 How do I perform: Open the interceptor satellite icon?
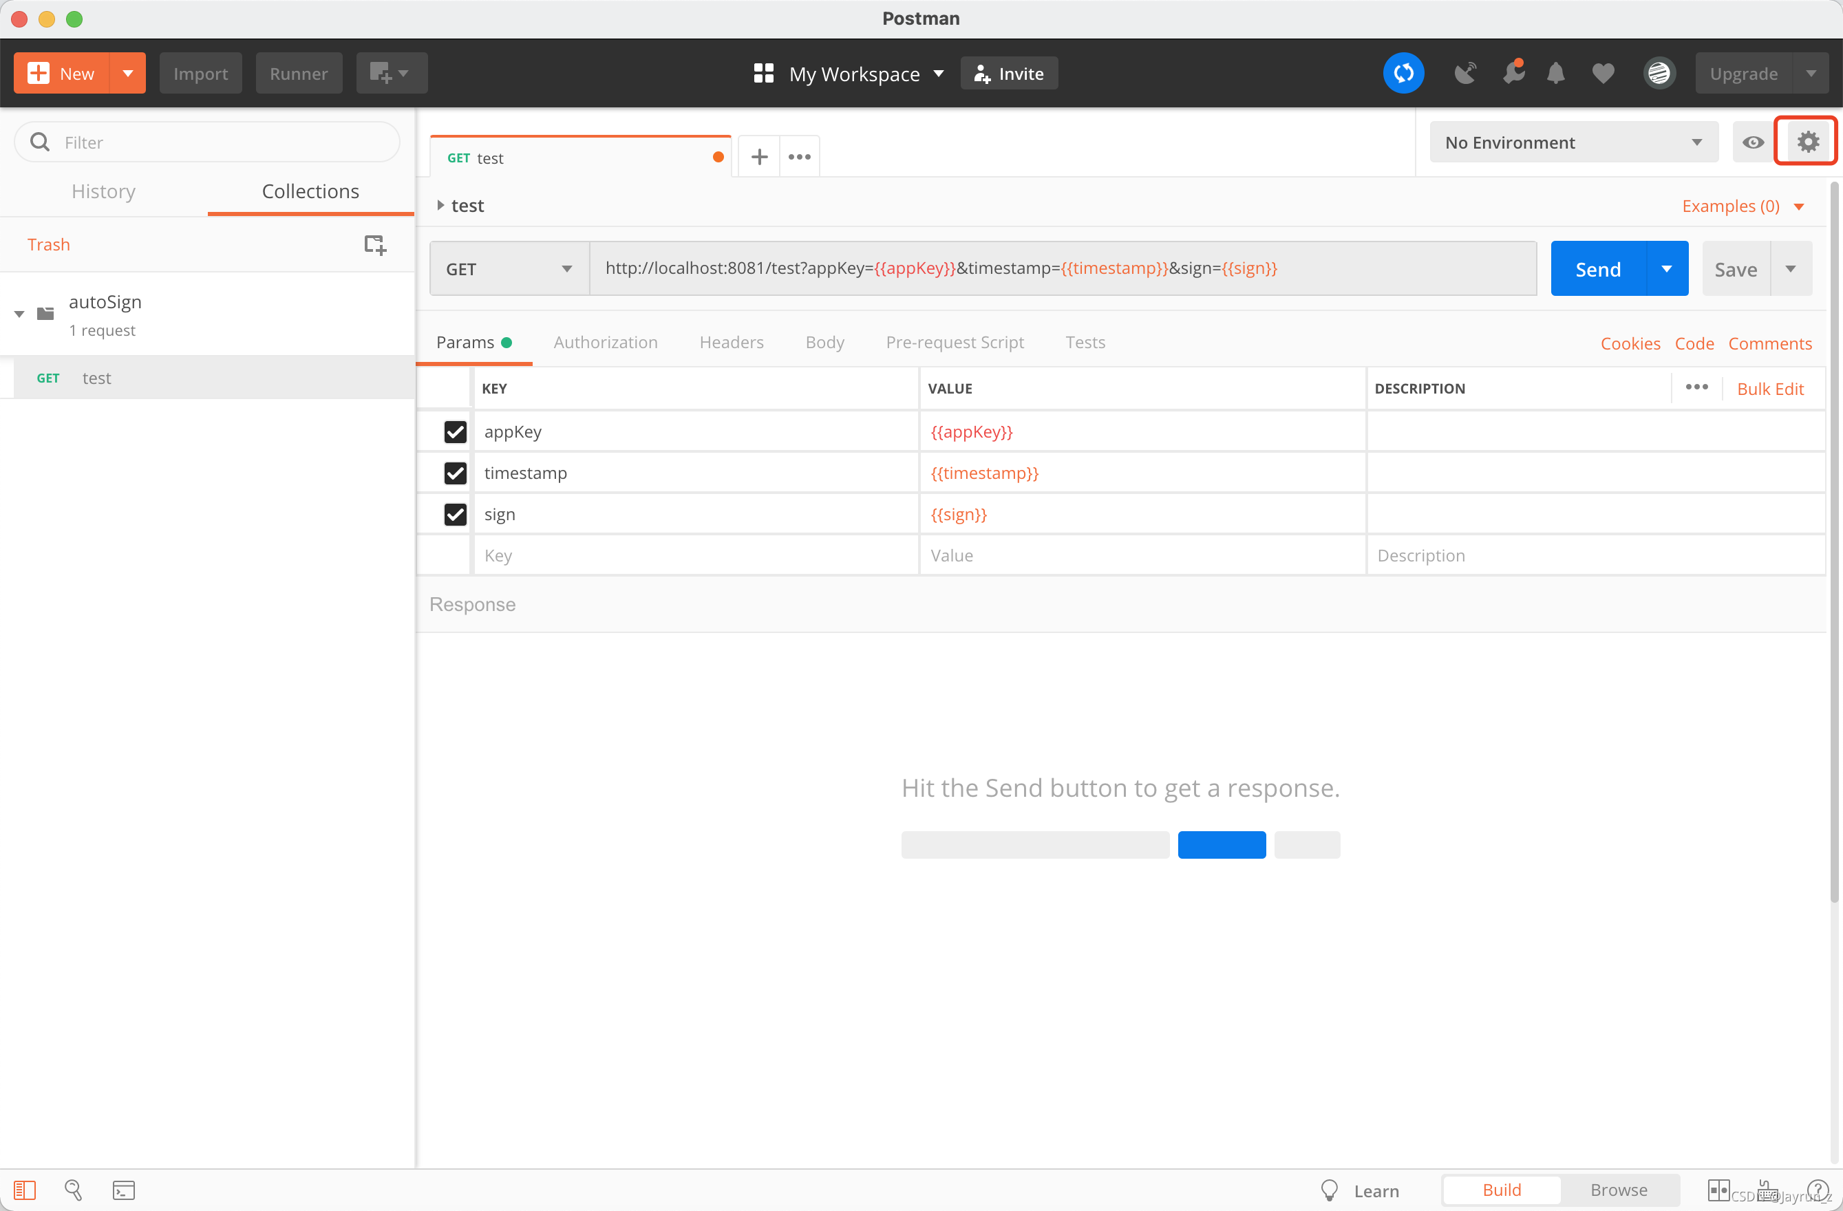1464,74
